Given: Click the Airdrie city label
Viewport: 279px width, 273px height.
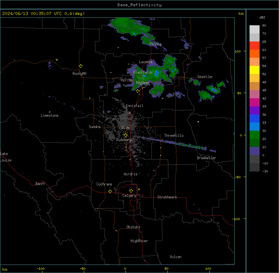Looking at the screenshot, I should (131, 174).
